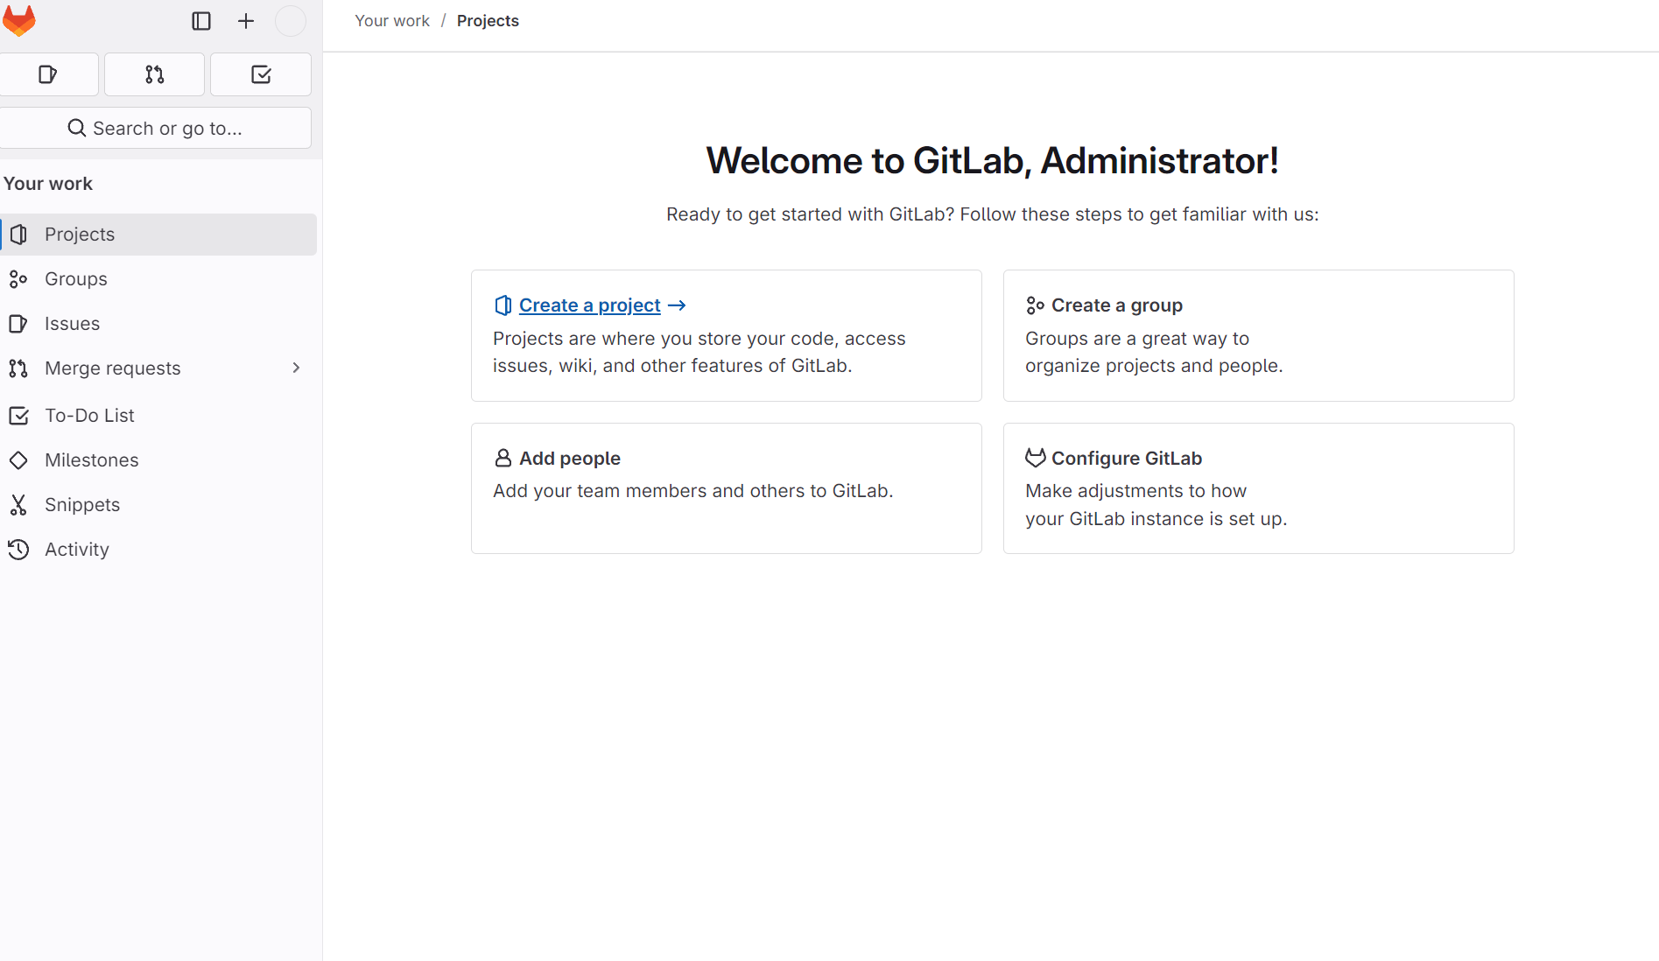Click the Search or go to field
The width and height of the screenshot is (1659, 961).
155,128
